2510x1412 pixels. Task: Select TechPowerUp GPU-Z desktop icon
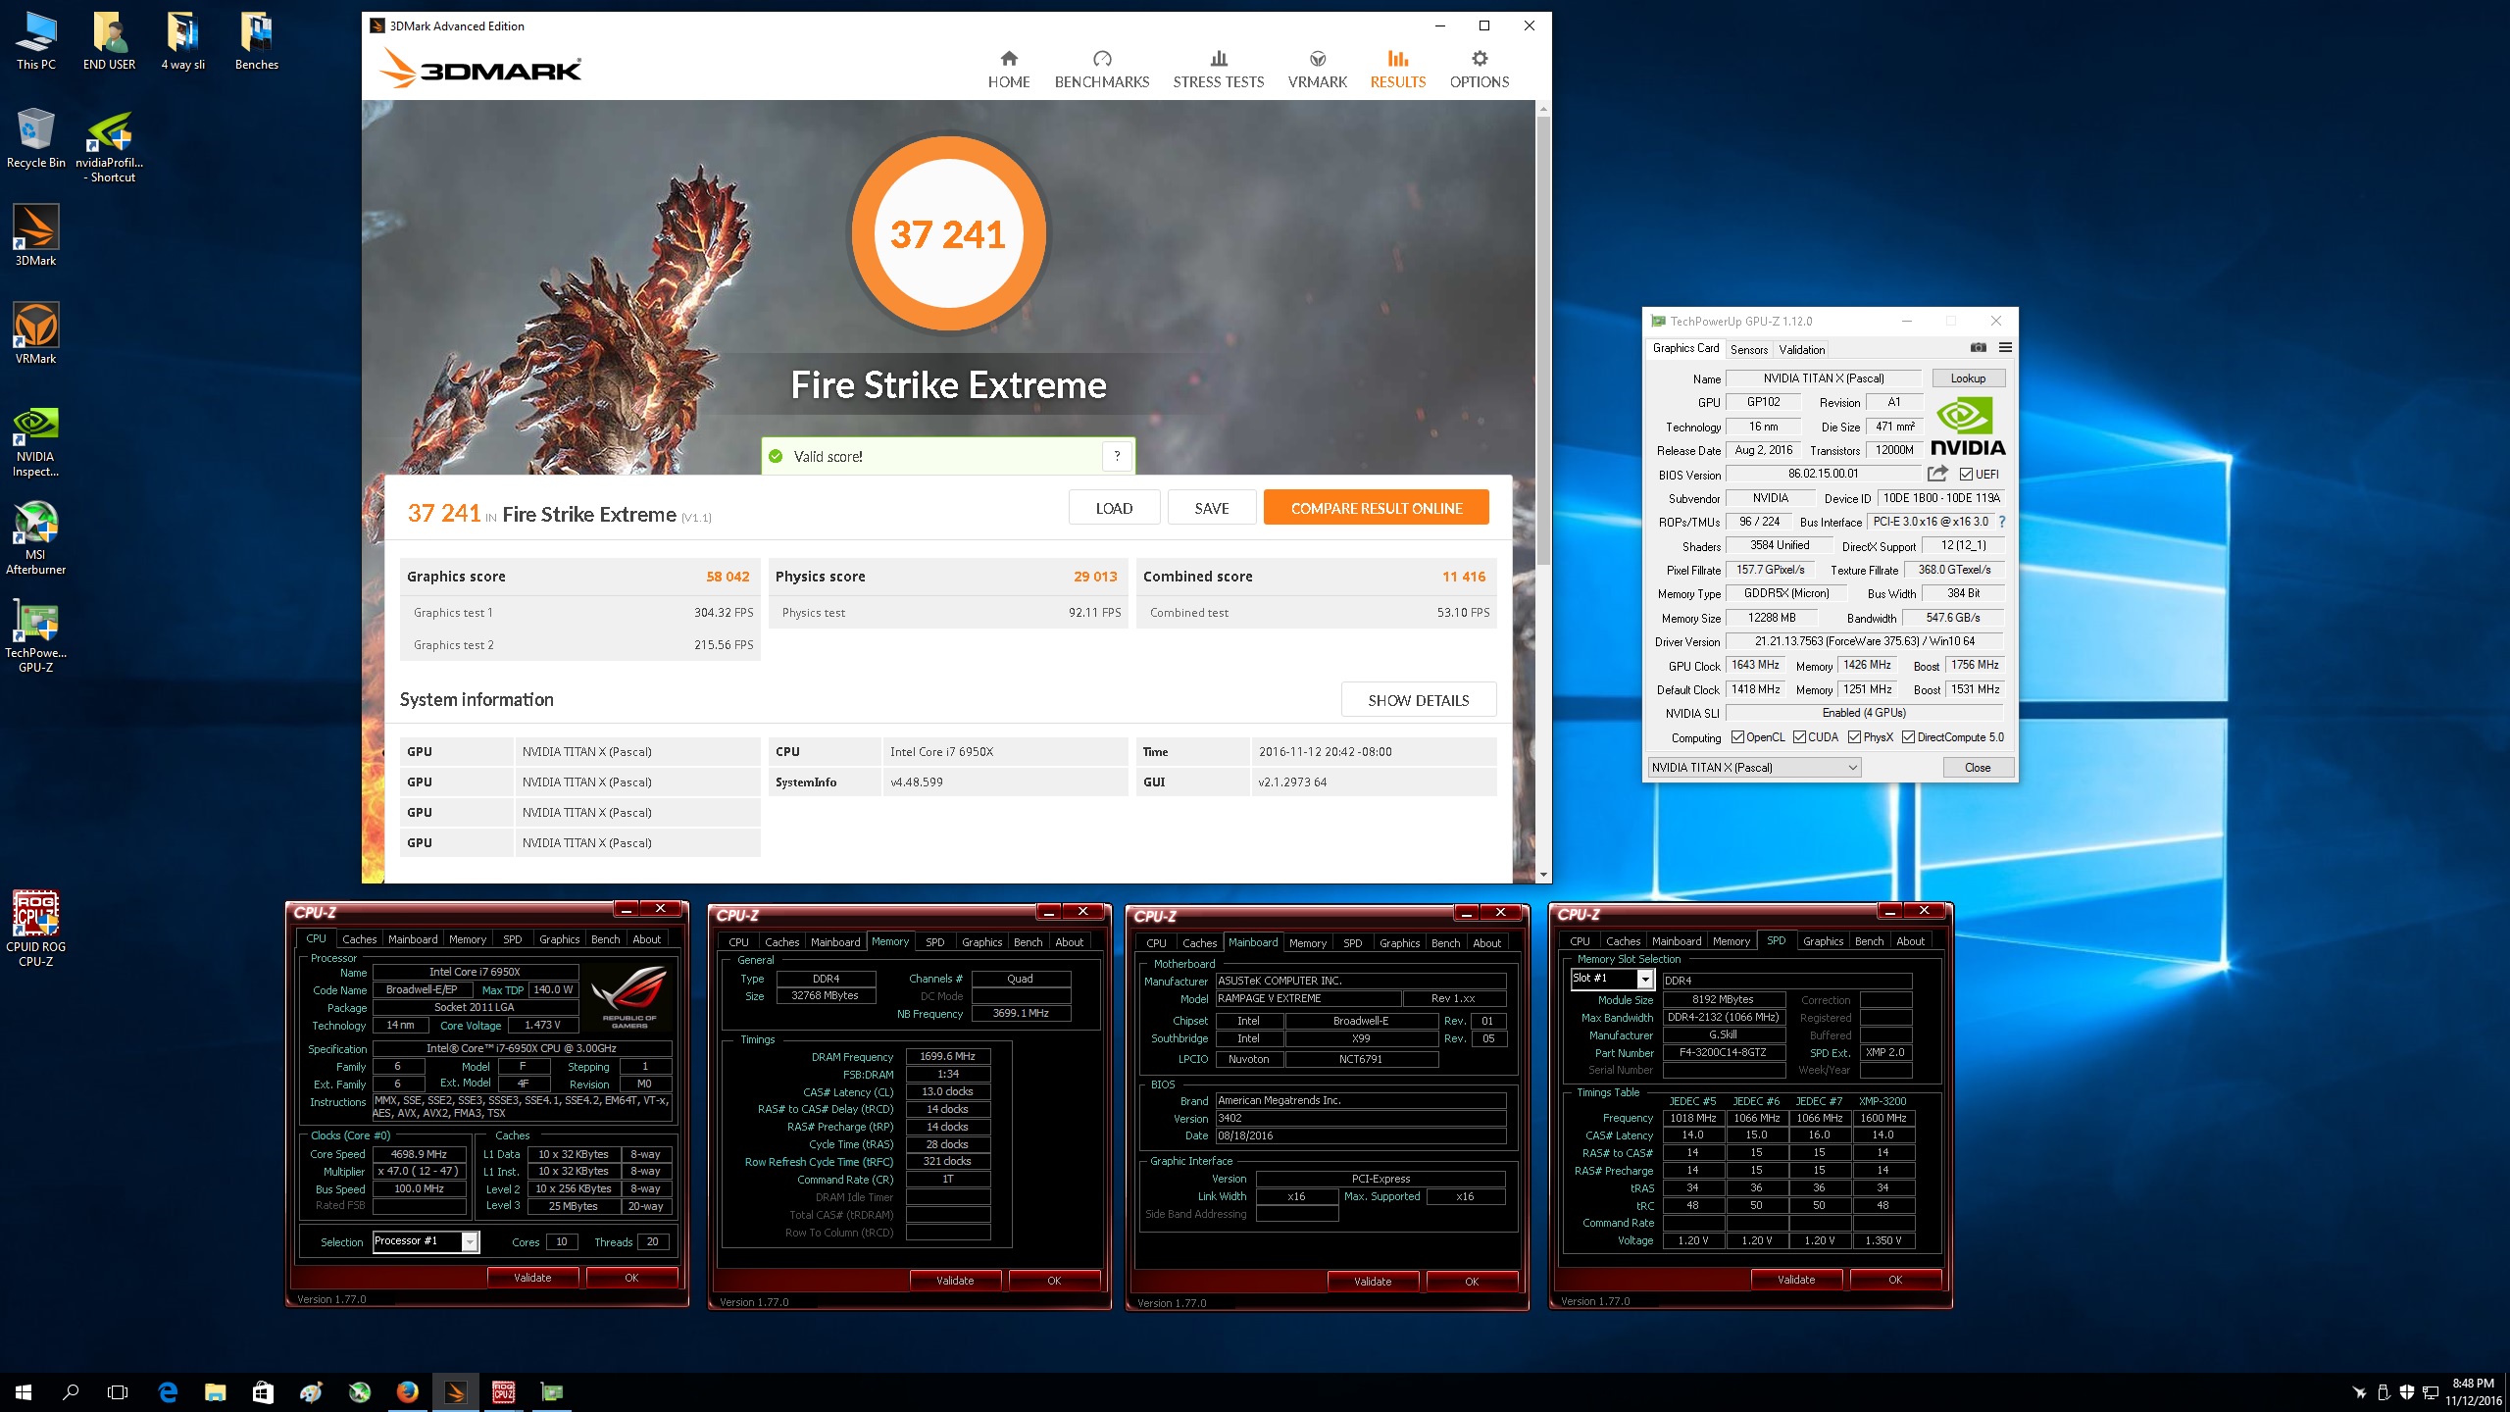point(36,635)
